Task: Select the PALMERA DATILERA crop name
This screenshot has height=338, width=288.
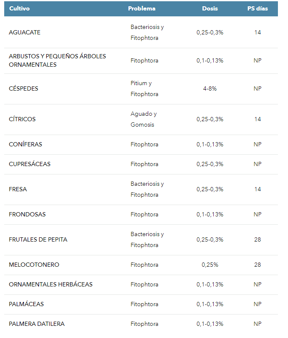Action: [x=37, y=324]
